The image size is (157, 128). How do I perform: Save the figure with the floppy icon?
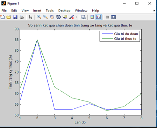[x=15, y=17]
